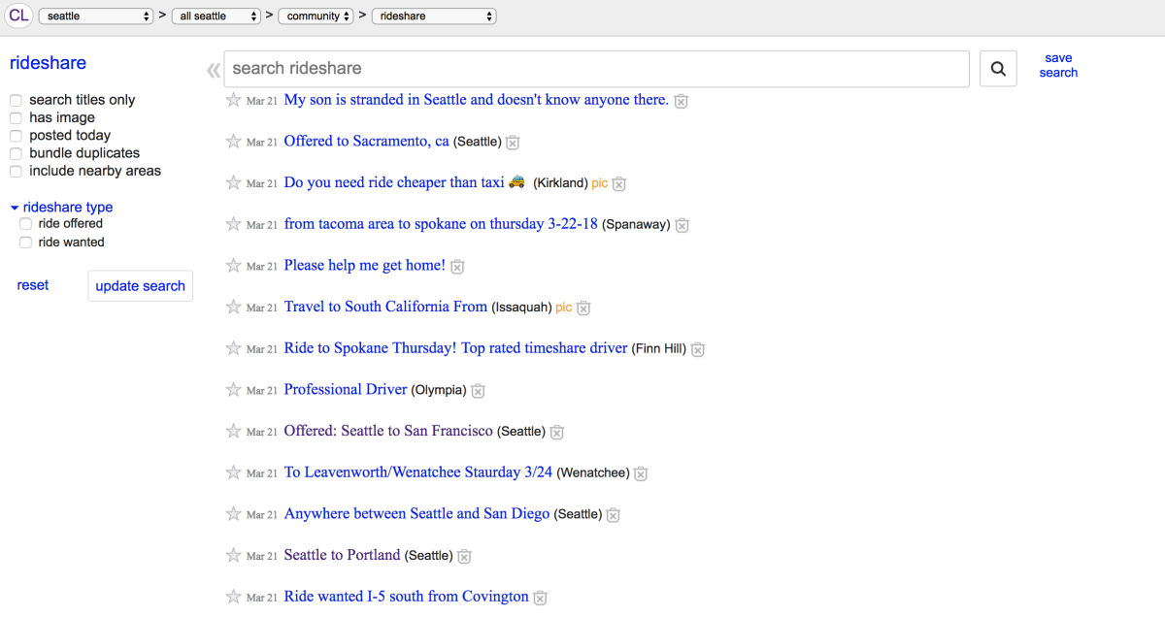Click the 'update search' button

coord(140,285)
